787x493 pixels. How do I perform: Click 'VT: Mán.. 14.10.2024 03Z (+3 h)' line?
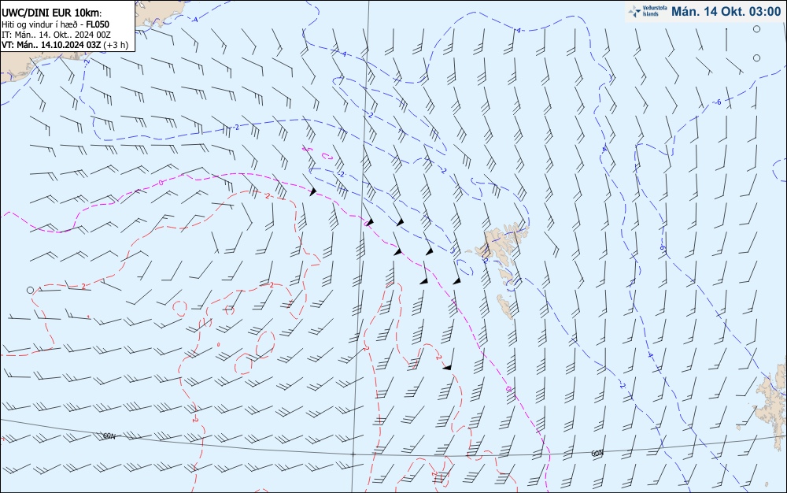(x=65, y=45)
